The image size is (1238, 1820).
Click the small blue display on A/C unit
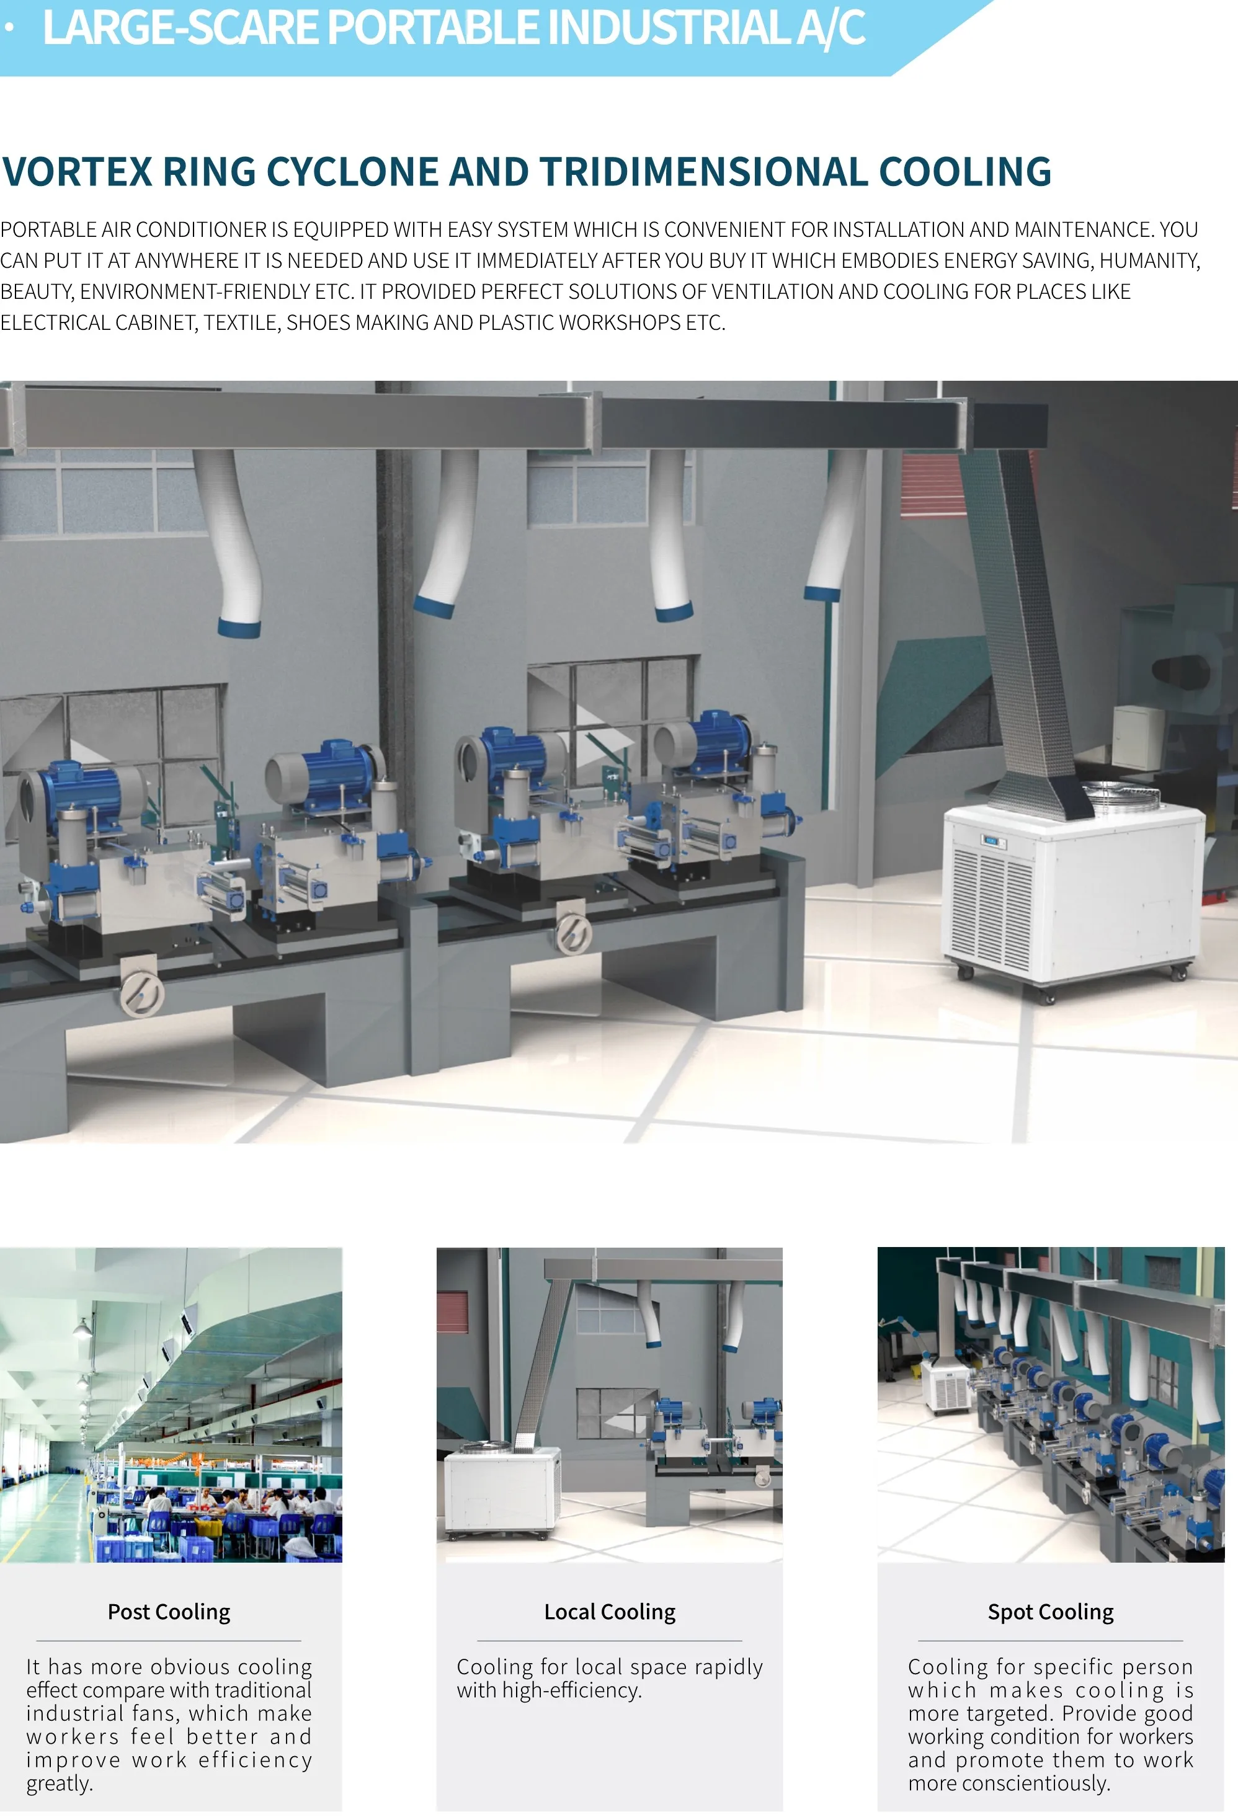coord(991,840)
